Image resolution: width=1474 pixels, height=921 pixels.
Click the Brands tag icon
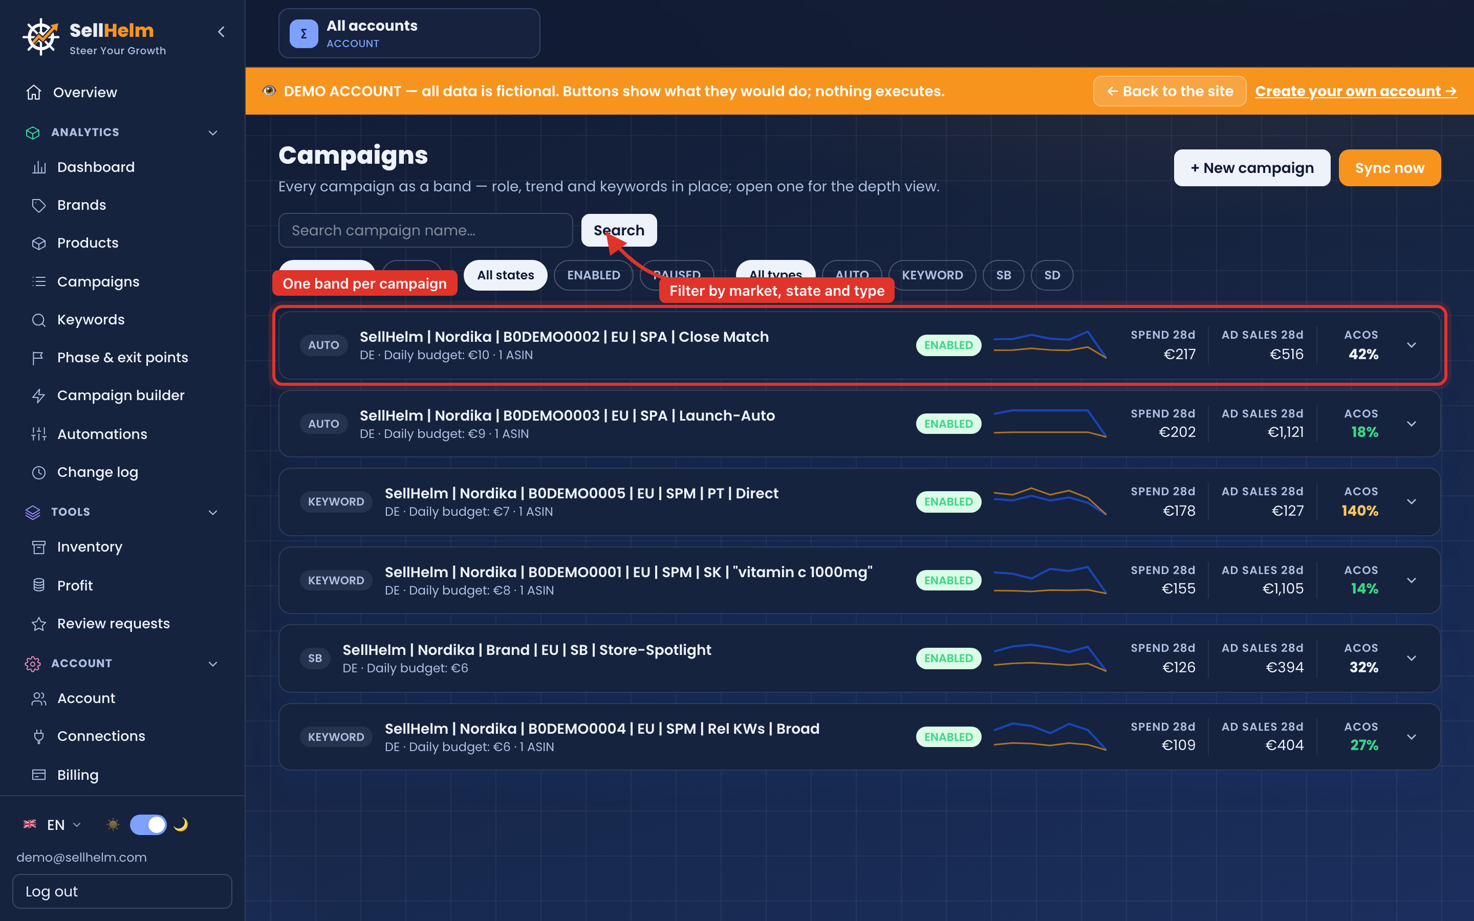pos(39,205)
